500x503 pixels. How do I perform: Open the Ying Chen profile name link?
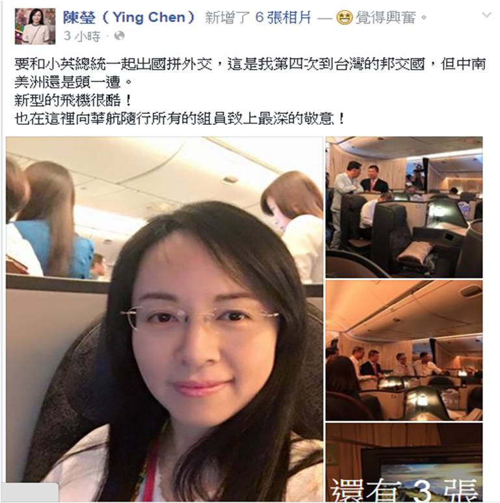point(129,18)
